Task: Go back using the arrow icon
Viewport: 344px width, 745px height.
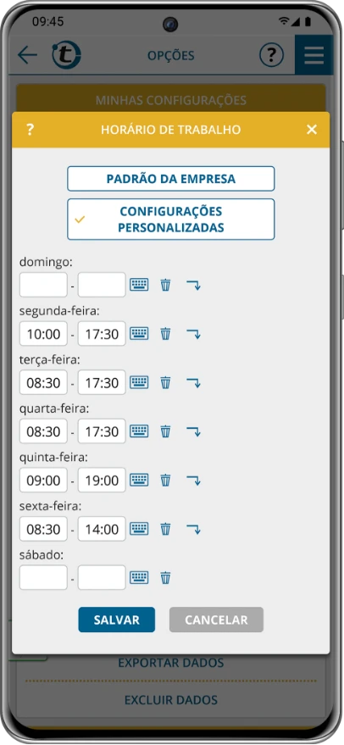Action: tap(27, 56)
